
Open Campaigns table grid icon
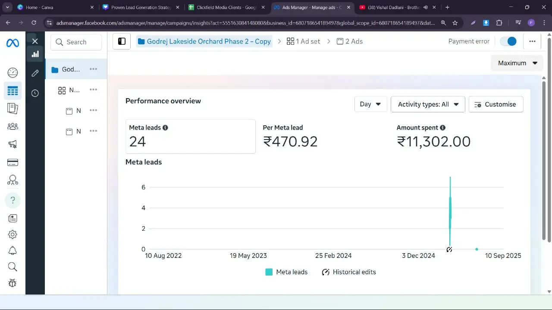pos(13,91)
